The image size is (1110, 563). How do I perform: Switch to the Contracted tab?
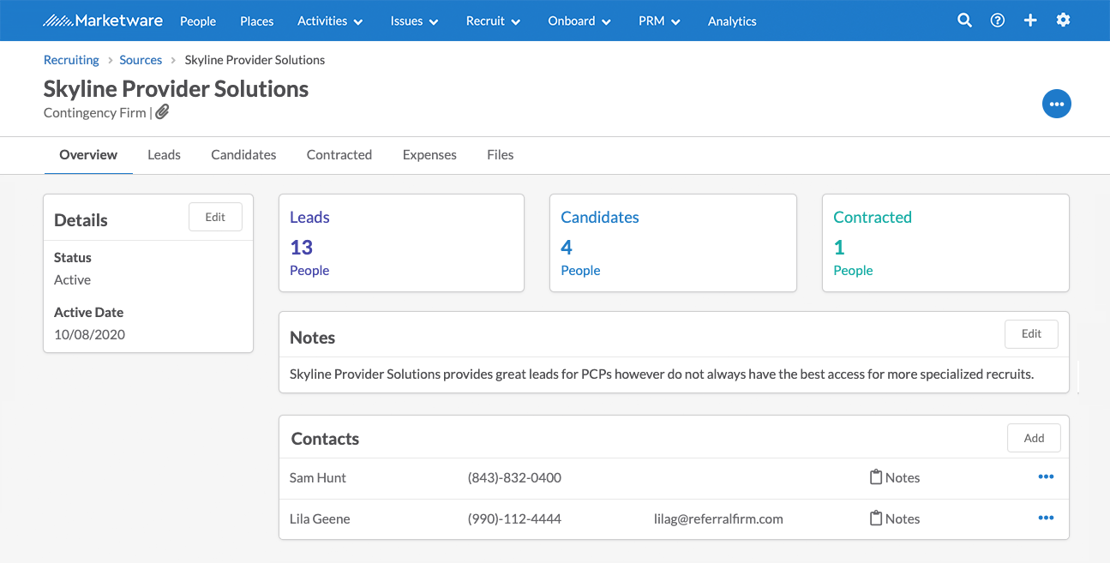click(339, 155)
